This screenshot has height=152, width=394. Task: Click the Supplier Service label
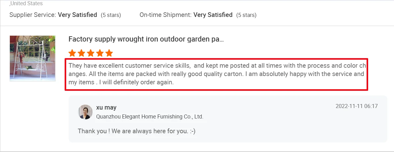coord(33,15)
